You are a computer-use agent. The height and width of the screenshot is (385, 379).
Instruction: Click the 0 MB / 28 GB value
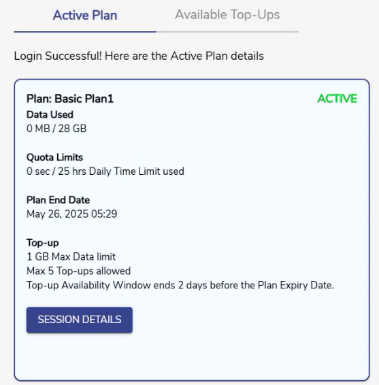pyautogui.click(x=56, y=129)
